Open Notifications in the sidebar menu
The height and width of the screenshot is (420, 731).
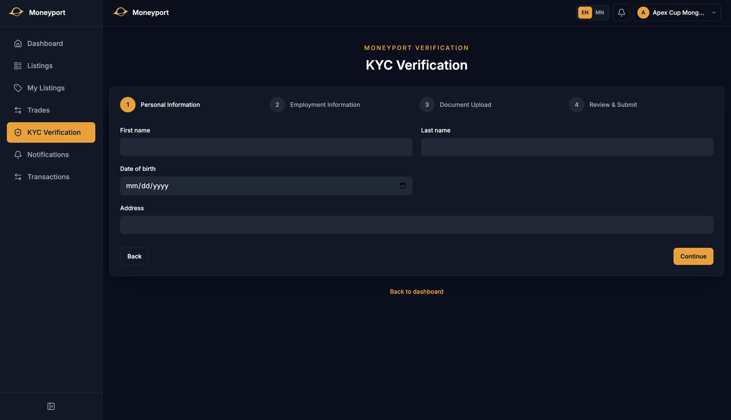point(51,154)
